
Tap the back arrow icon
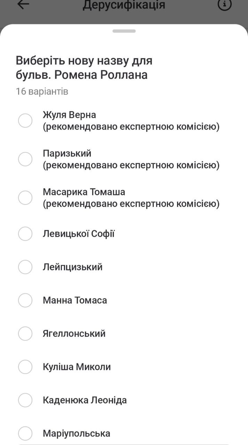point(23,5)
